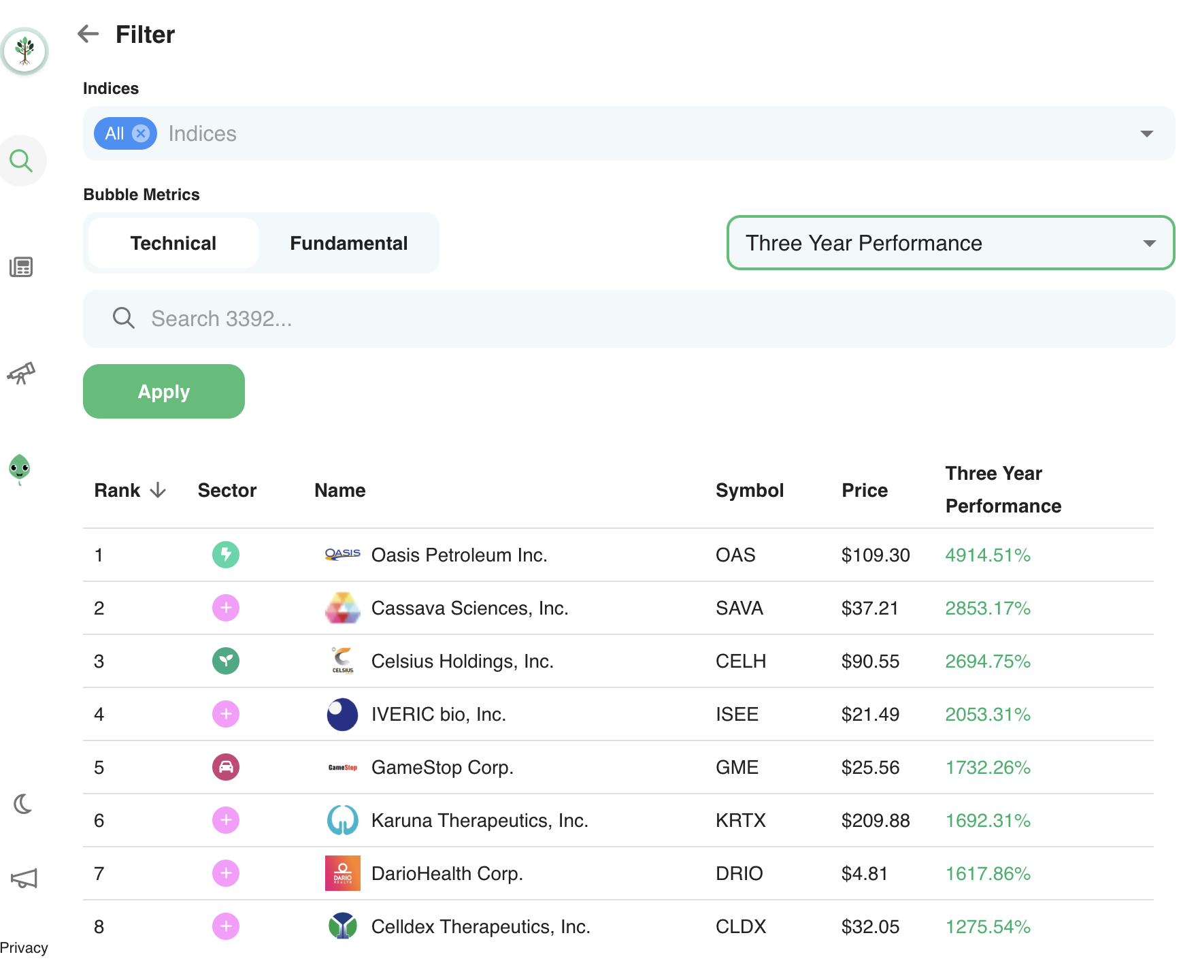Screen dimensions: 1181x961
Task: Open the search magnifier in sidebar
Action: pyautogui.click(x=22, y=161)
